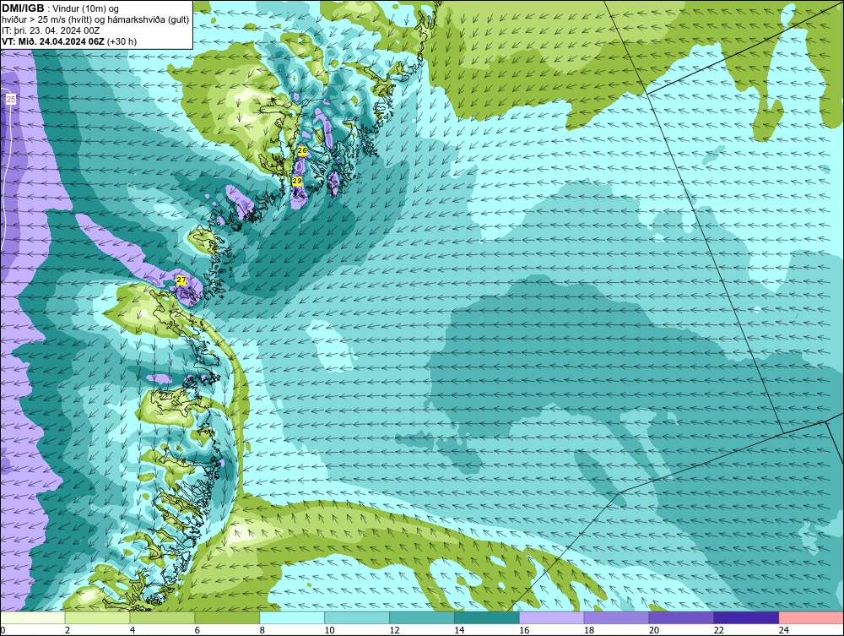Click legend tick value 24
Viewport: 844px width, 636px height.
(x=783, y=630)
